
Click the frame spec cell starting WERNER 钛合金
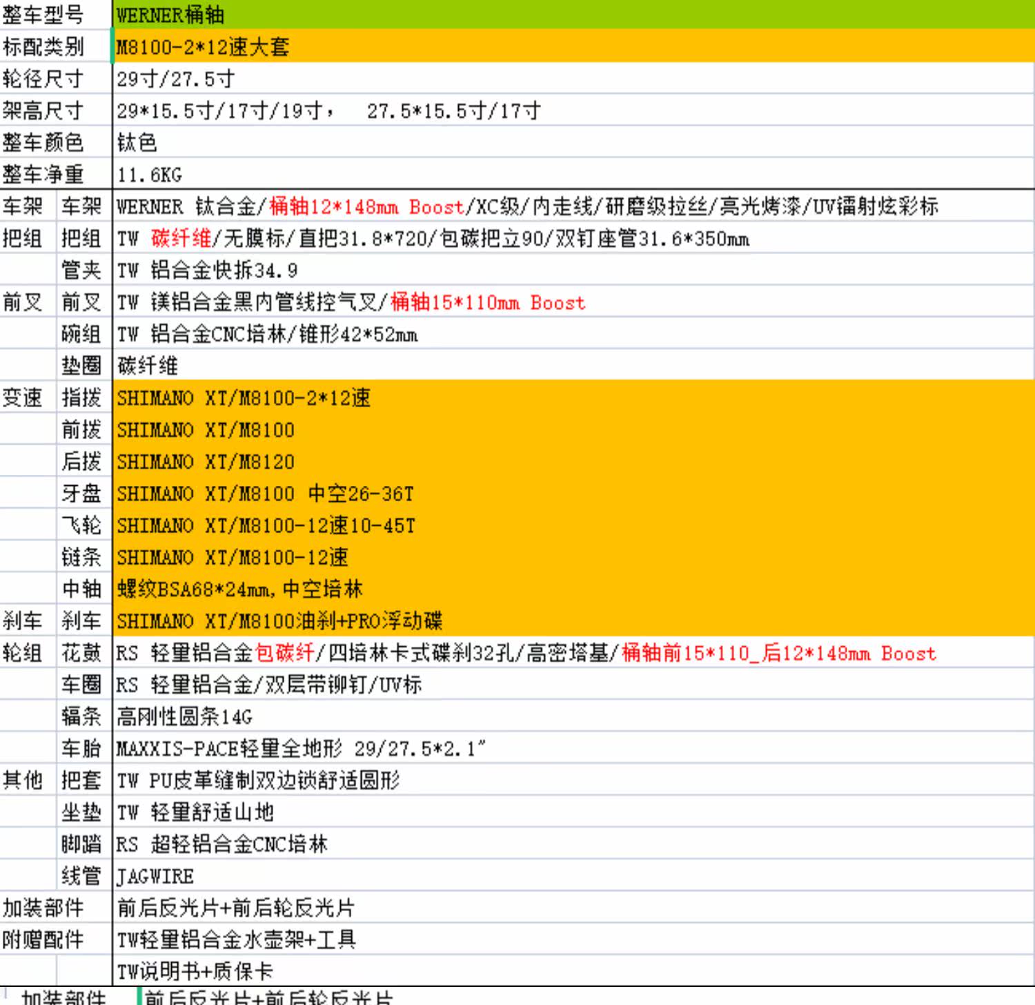click(573, 206)
